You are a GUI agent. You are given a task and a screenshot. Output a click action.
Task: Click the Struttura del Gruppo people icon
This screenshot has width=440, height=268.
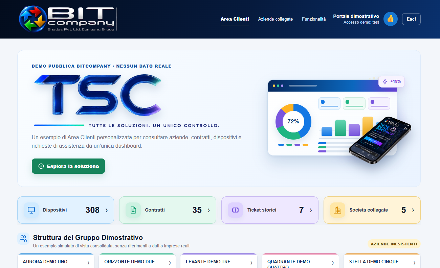click(23, 239)
